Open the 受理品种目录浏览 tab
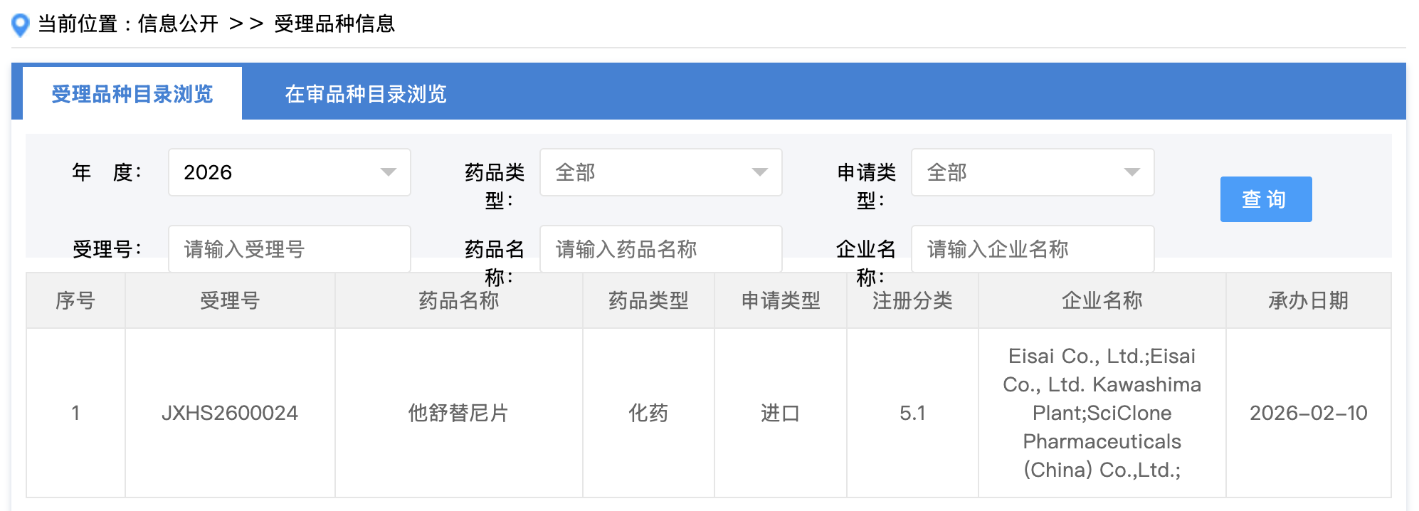The height and width of the screenshot is (511, 1419). coord(132,94)
